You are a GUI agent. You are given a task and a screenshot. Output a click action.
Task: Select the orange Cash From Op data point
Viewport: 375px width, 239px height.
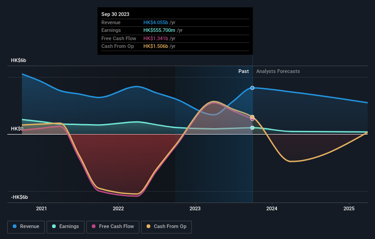point(252,117)
